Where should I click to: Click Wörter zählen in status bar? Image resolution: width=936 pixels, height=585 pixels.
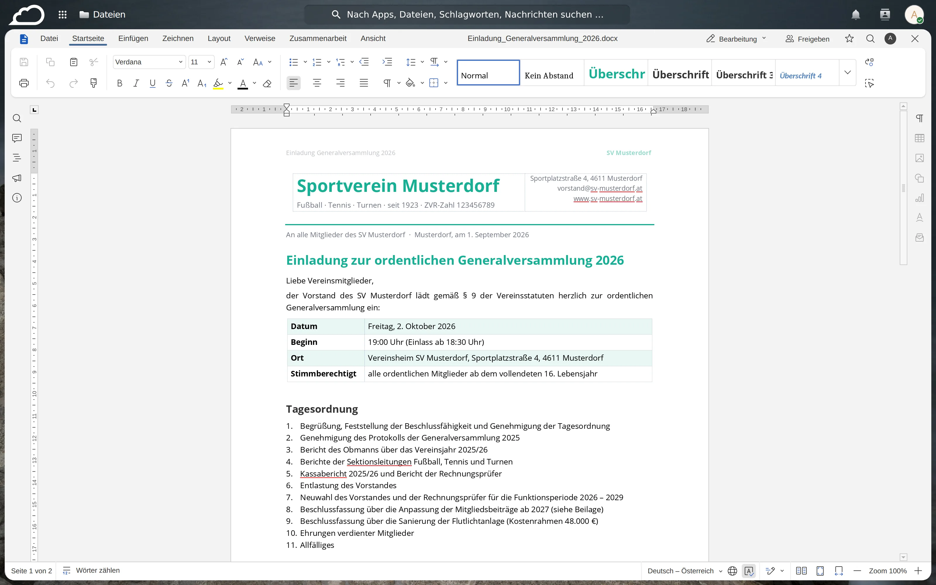[91, 570]
